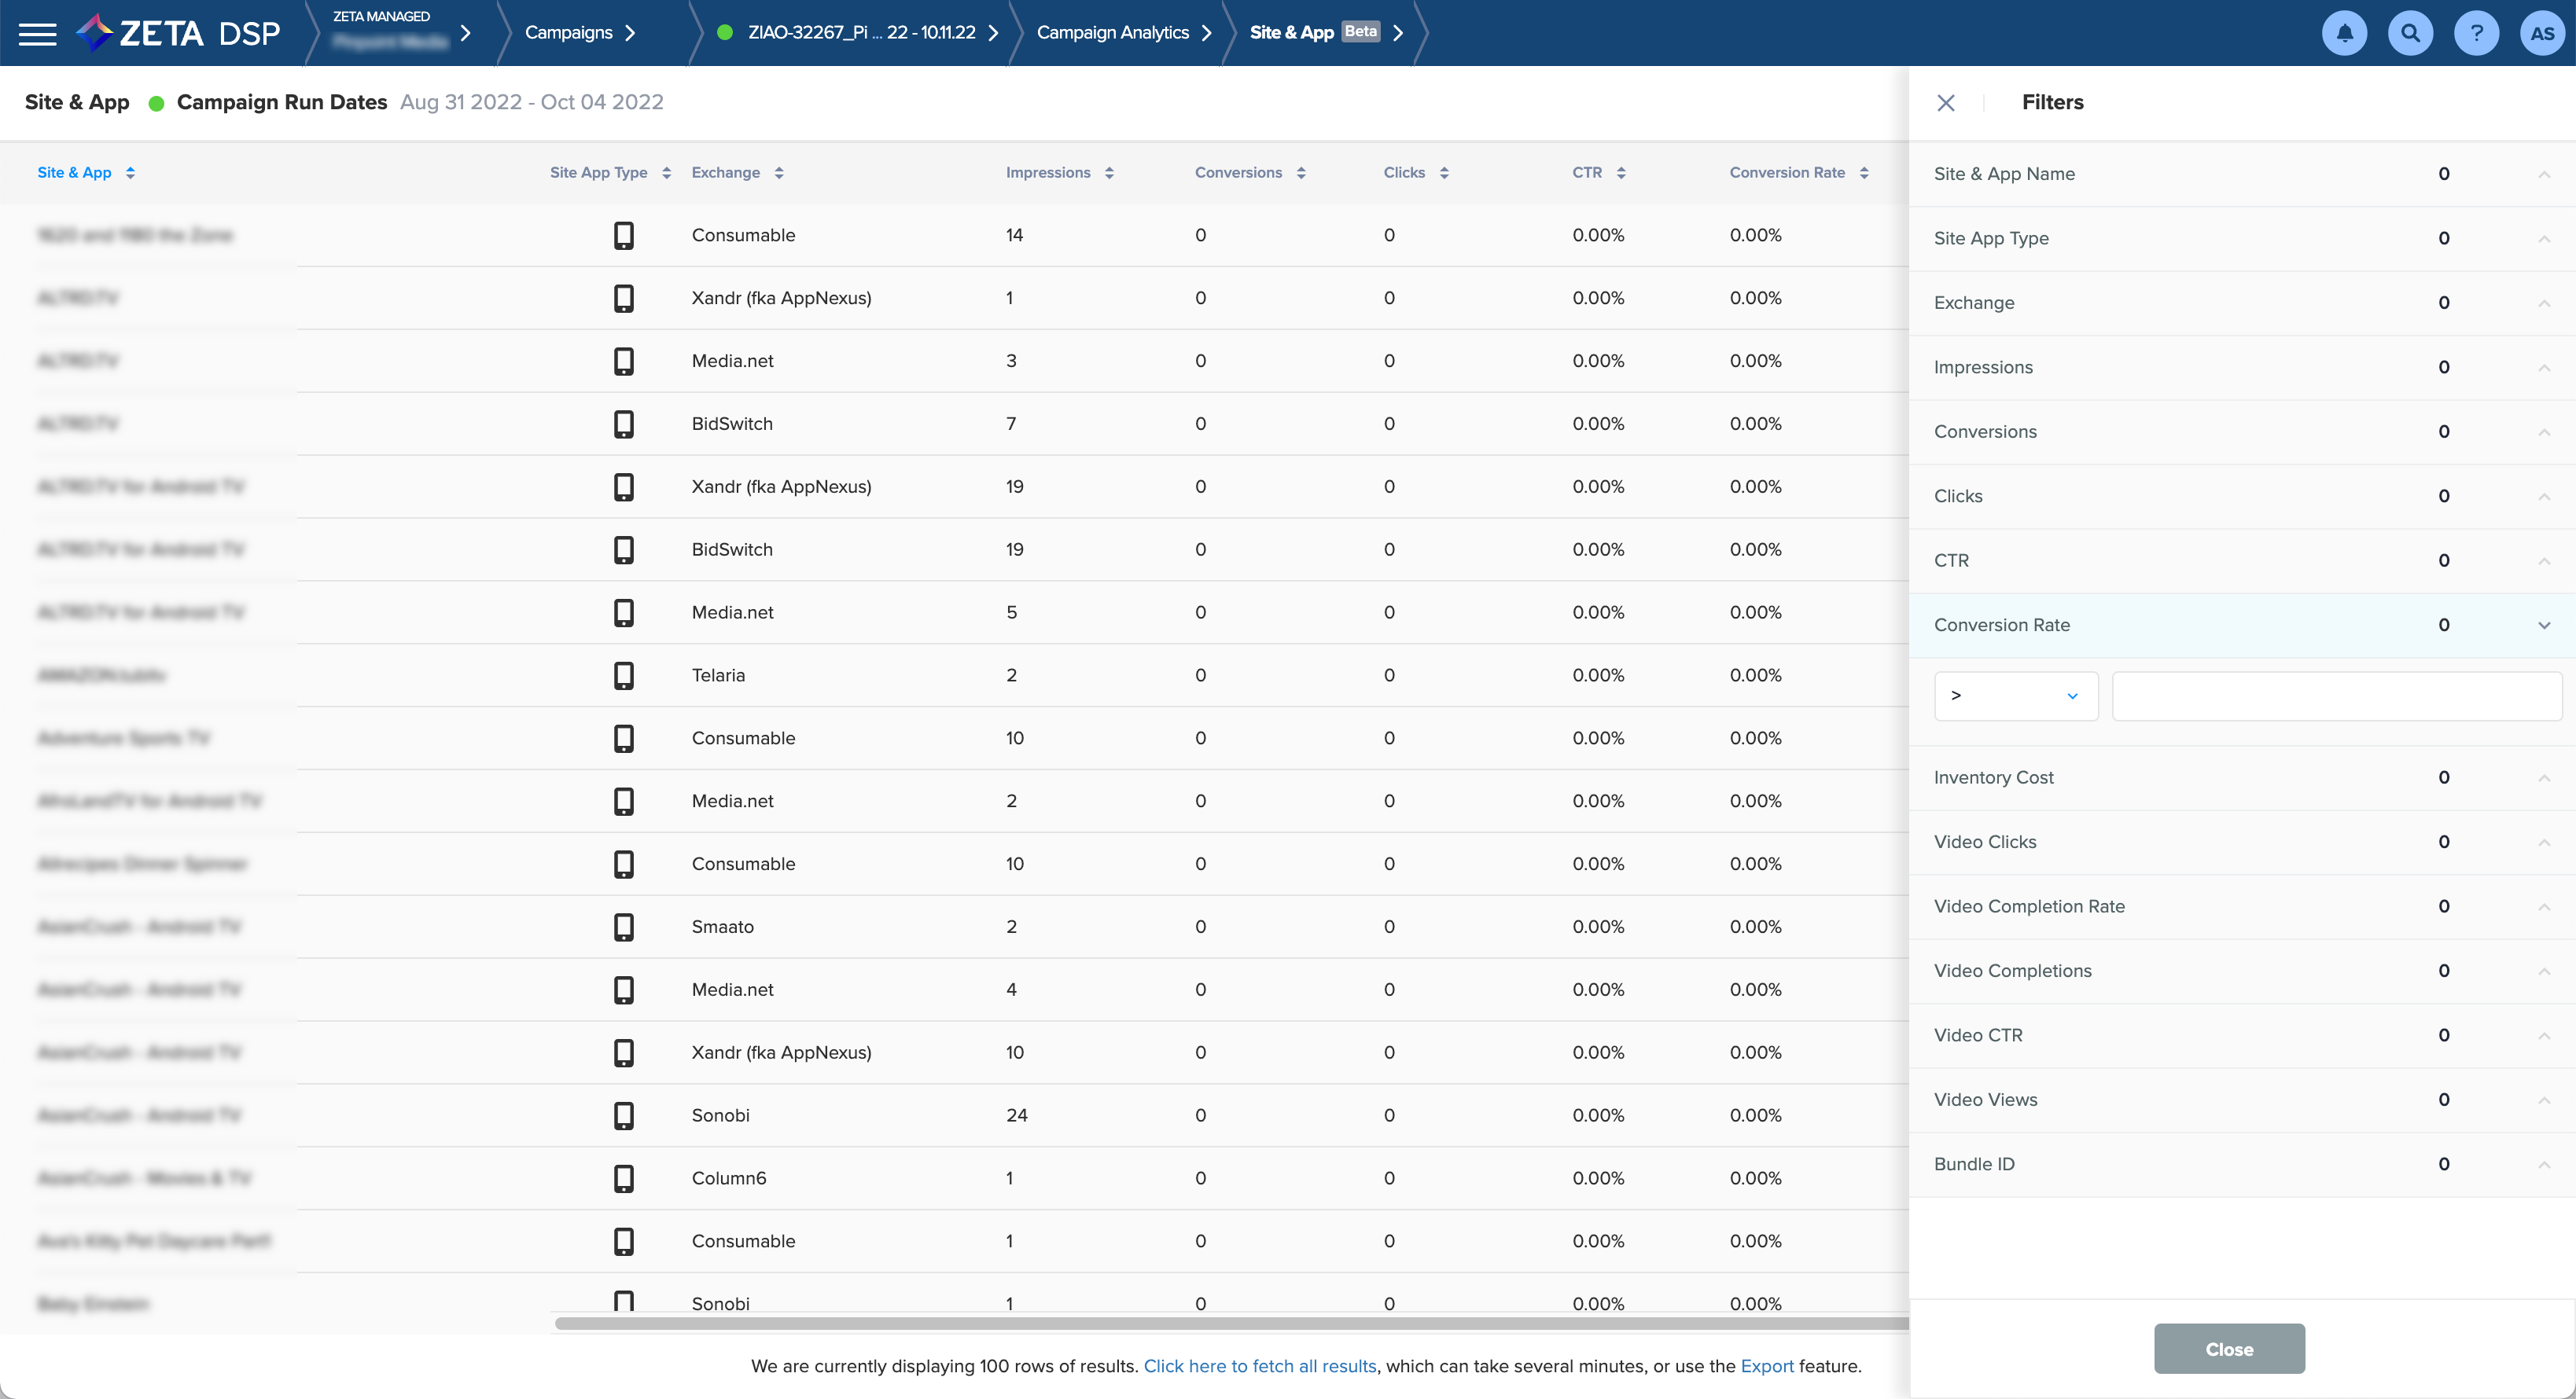
Task: Click the Export link
Action: click(x=1766, y=1366)
